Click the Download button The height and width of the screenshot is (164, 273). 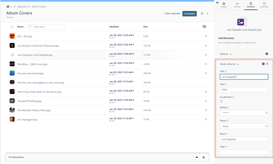pyautogui.click(x=189, y=14)
